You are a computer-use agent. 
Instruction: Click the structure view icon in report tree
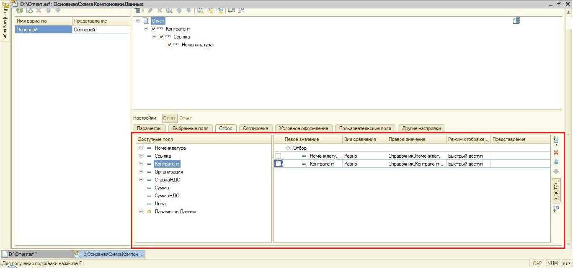pyautogui.click(x=516, y=21)
